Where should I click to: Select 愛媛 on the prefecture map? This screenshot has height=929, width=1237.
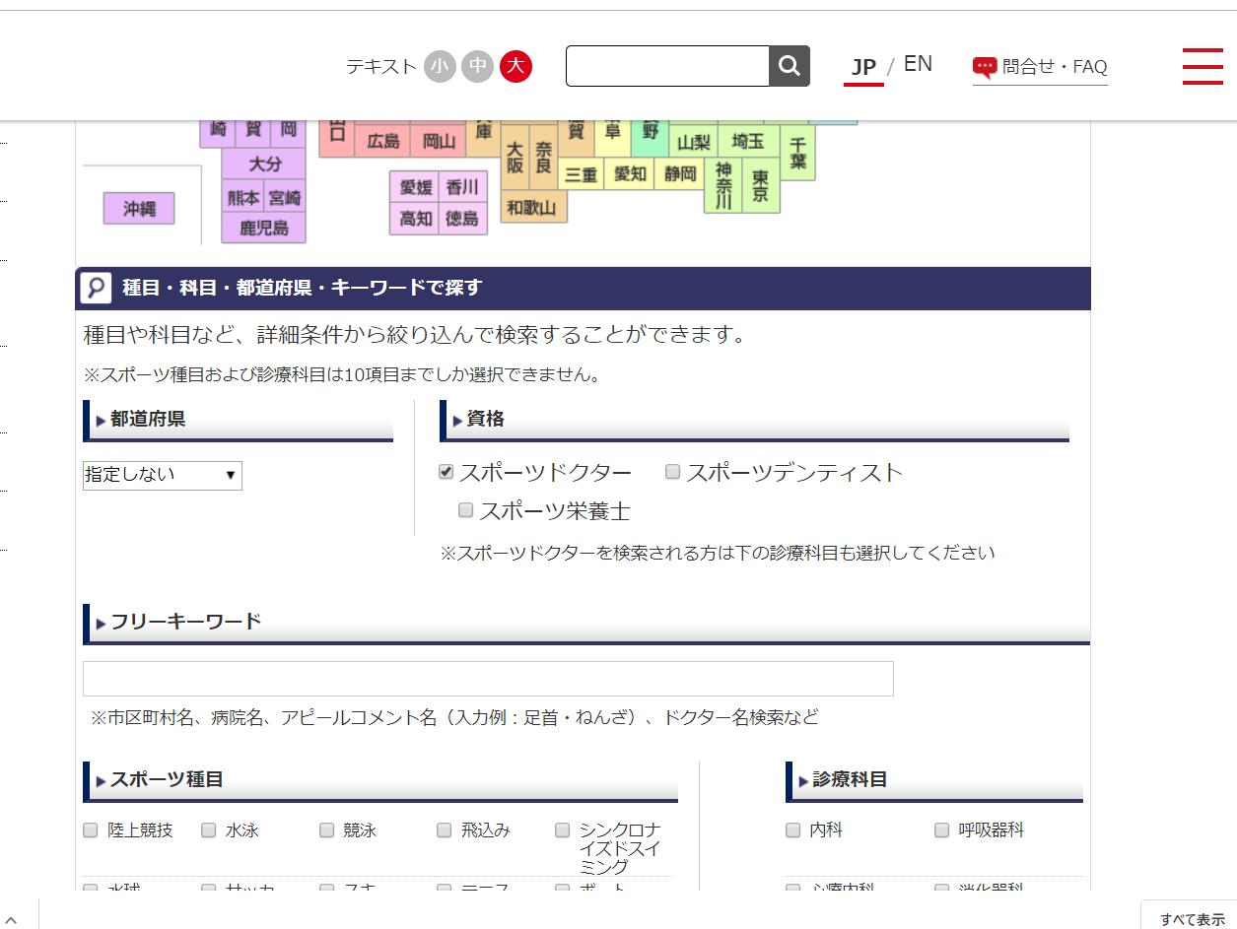tap(416, 187)
